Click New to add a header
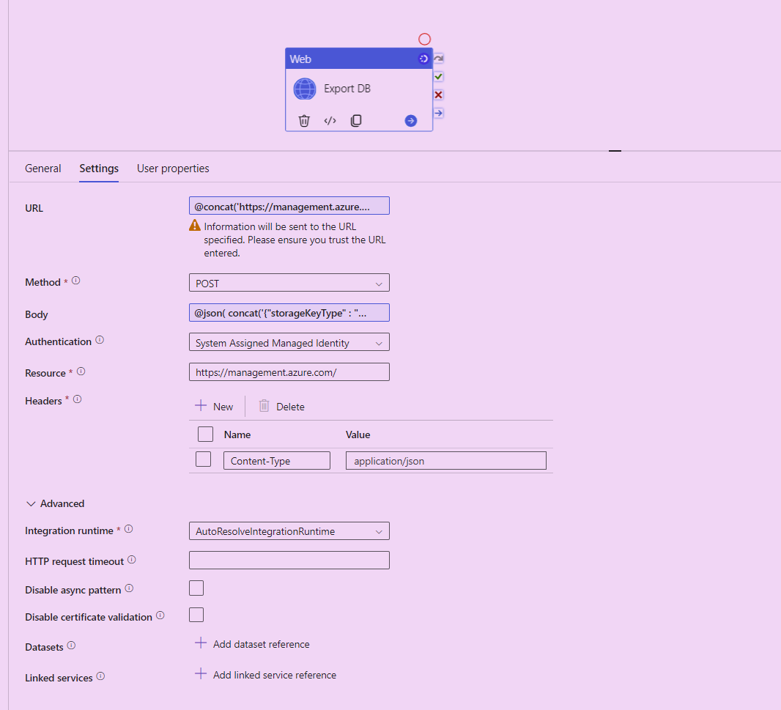Viewport: 781px width, 710px height. pos(214,406)
